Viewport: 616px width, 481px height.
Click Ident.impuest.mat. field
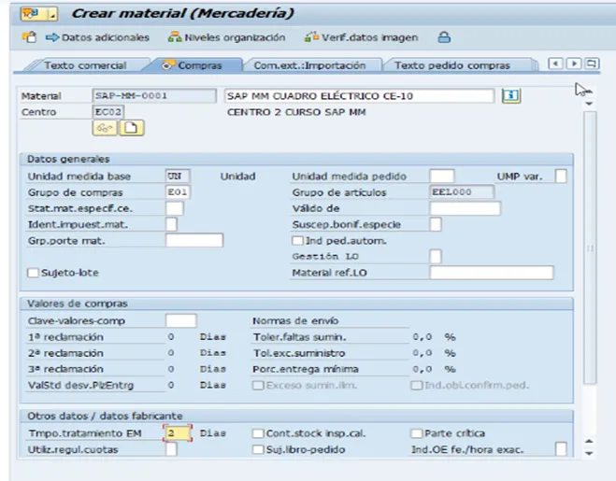(171, 224)
